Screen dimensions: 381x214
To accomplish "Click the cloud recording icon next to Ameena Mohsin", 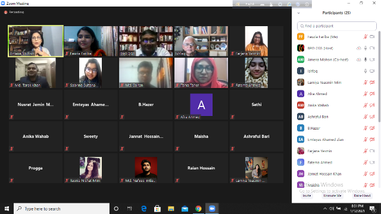I will coord(358,59).
